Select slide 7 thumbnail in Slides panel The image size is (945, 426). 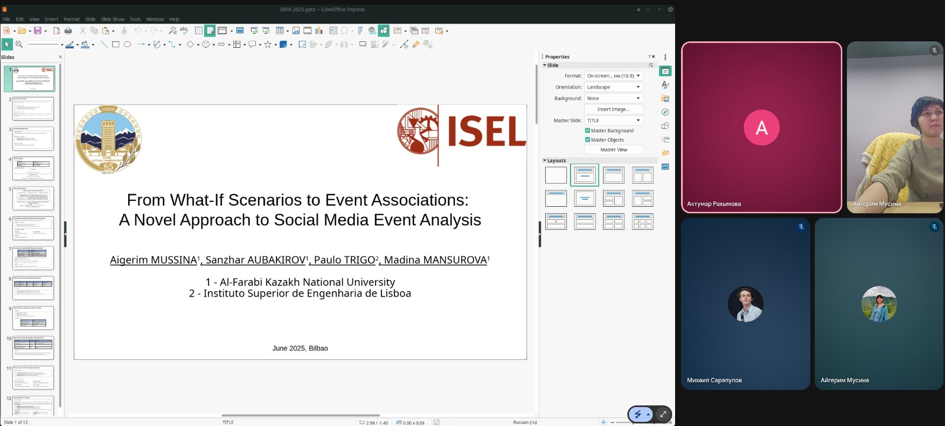pyautogui.click(x=33, y=258)
